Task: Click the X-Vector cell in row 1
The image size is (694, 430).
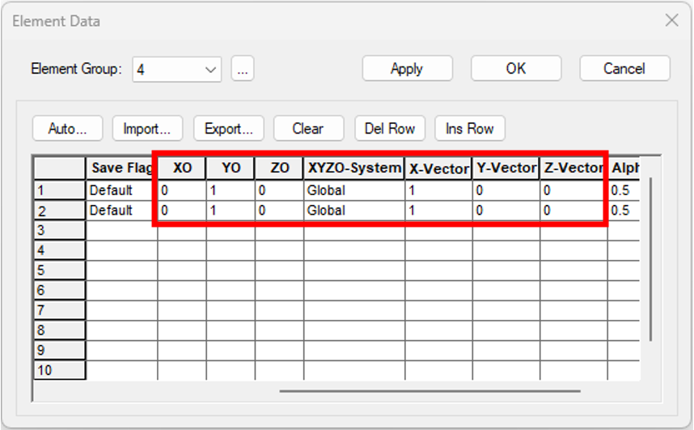Action: pyautogui.click(x=439, y=190)
